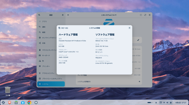Open the Software store from the taskbar

point(23,102)
